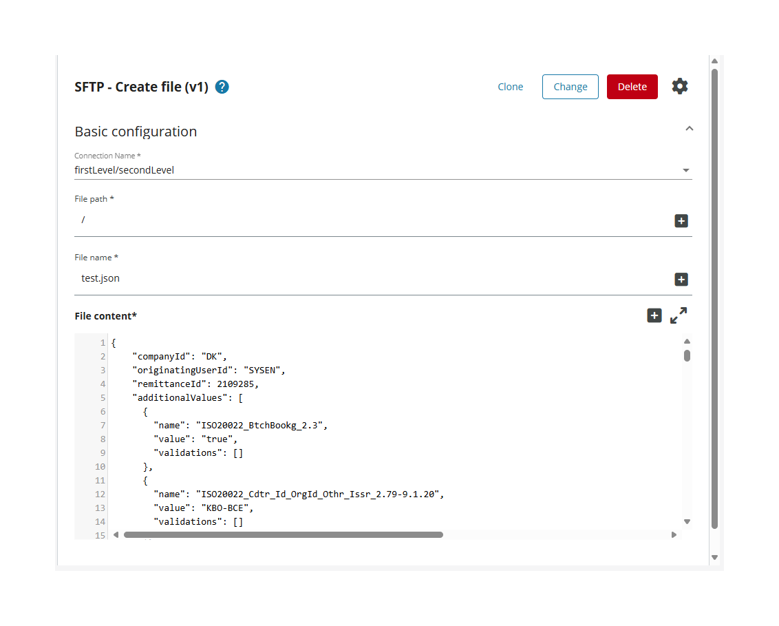Click the "remittanceId": 2109285 line
779x626 pixels.
[195, 384]
